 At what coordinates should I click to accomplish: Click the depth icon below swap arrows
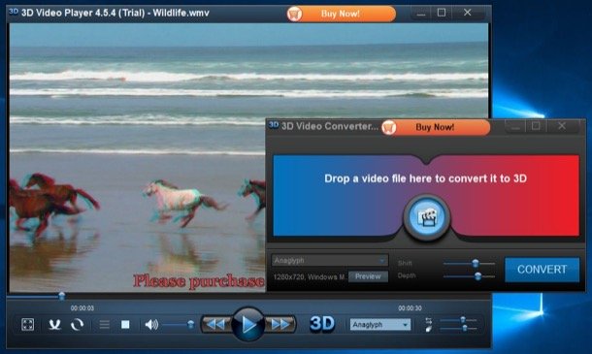click(429, 329)
